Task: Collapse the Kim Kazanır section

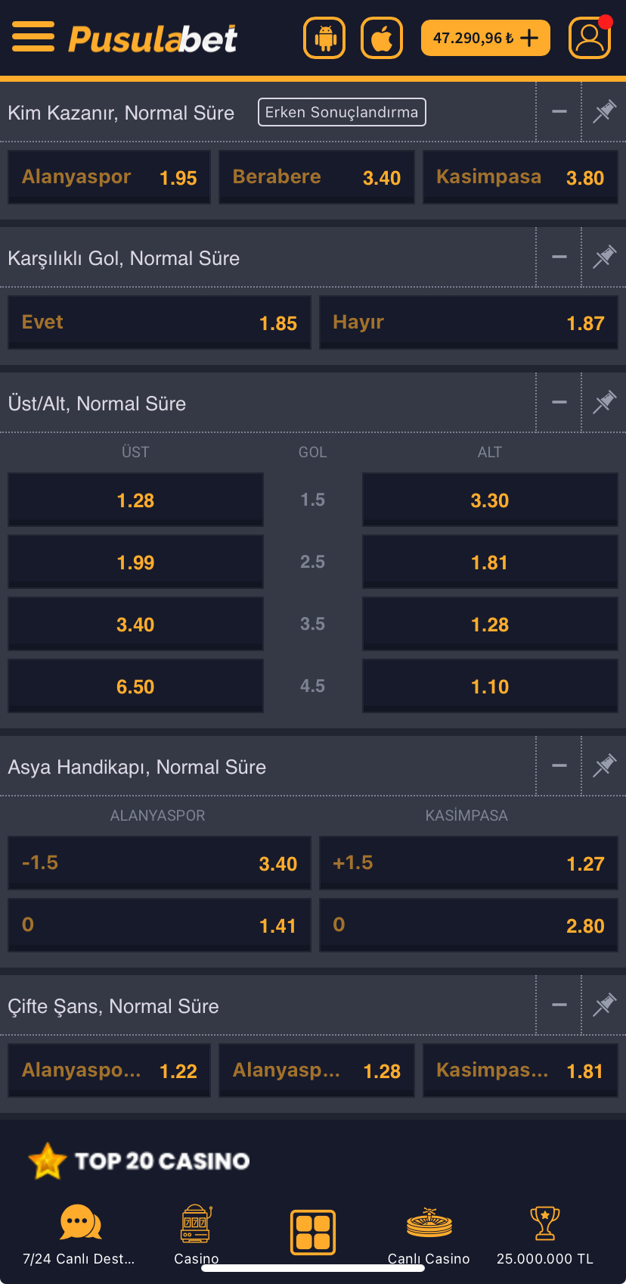Action: [559, 111]
